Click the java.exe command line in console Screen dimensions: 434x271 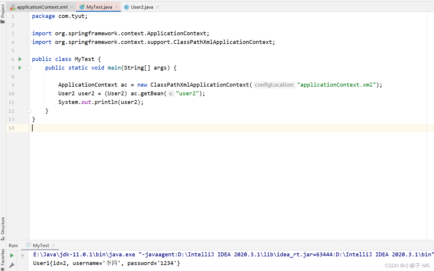click(233, 255)
